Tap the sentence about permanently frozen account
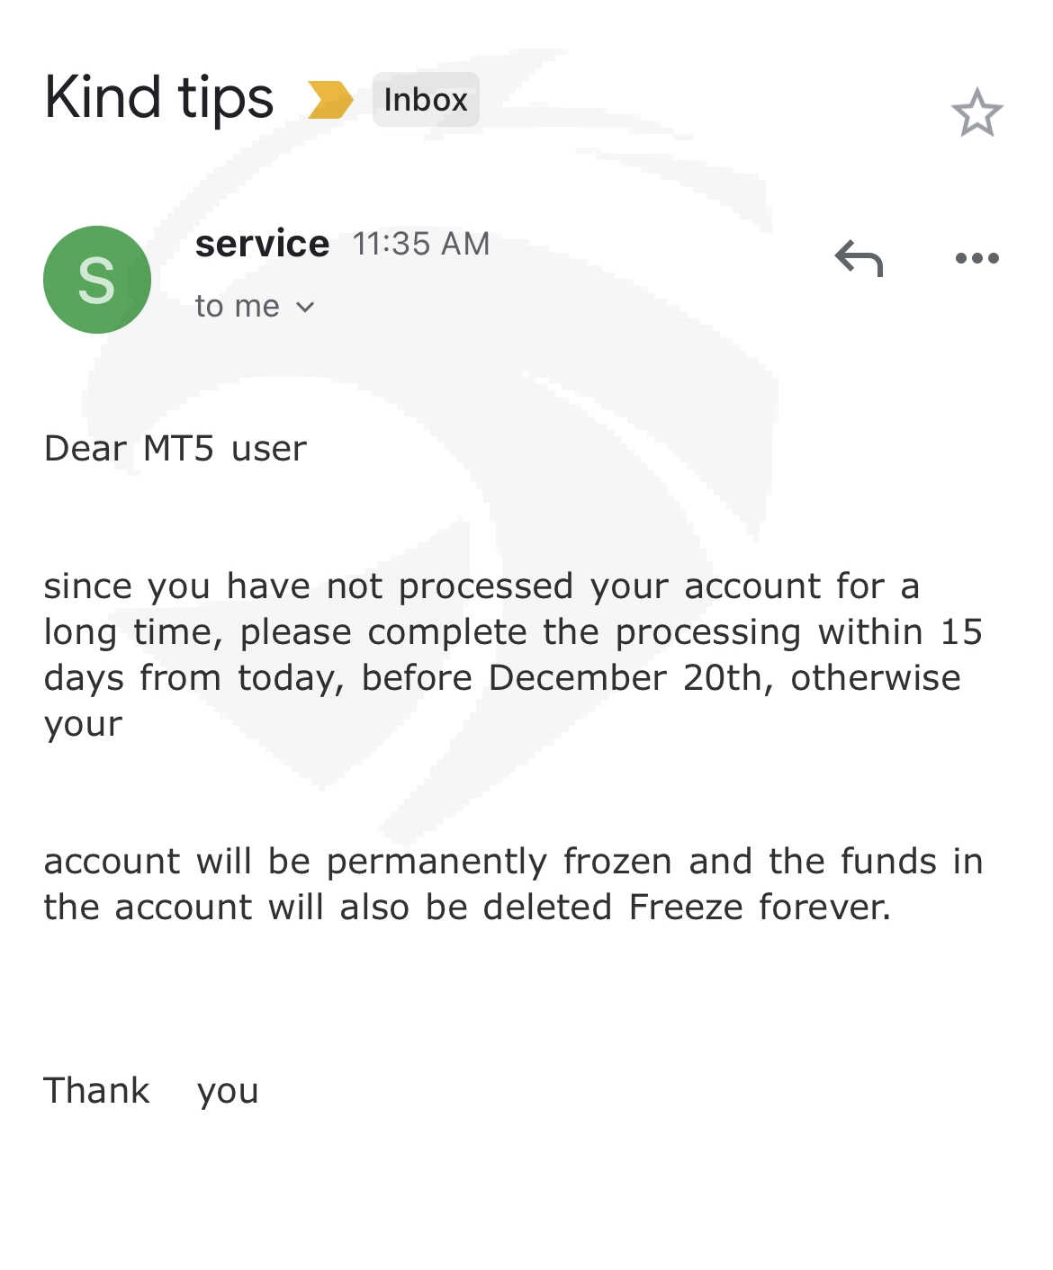 coord(513,884)
